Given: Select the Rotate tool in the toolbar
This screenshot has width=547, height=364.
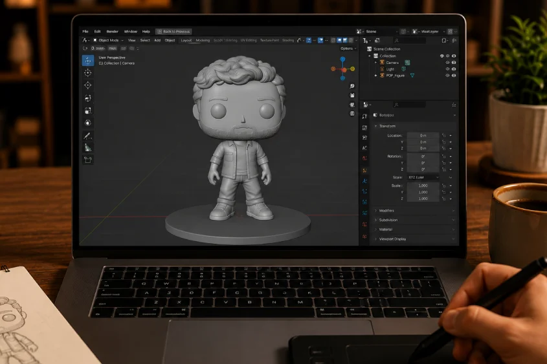Looking at the screenshot, I should point(88,98).
